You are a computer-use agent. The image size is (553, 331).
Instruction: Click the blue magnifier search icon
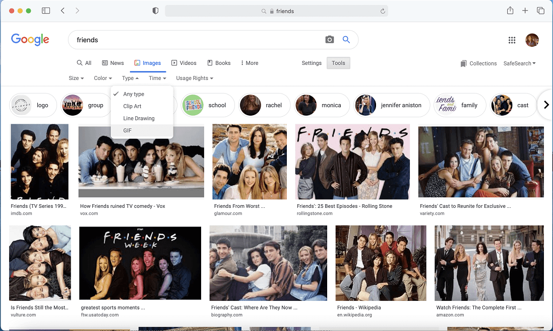(346, 40)
